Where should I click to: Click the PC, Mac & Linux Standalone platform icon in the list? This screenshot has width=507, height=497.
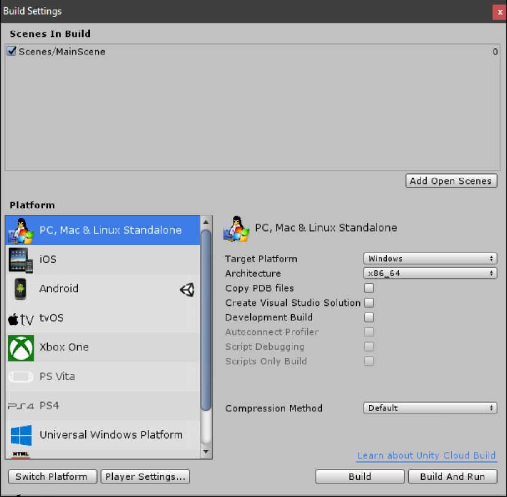click(x=21, y=230)
